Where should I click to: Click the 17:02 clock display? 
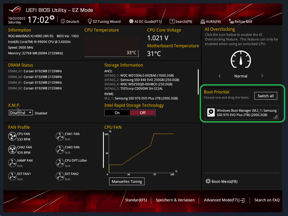point(38,20)
